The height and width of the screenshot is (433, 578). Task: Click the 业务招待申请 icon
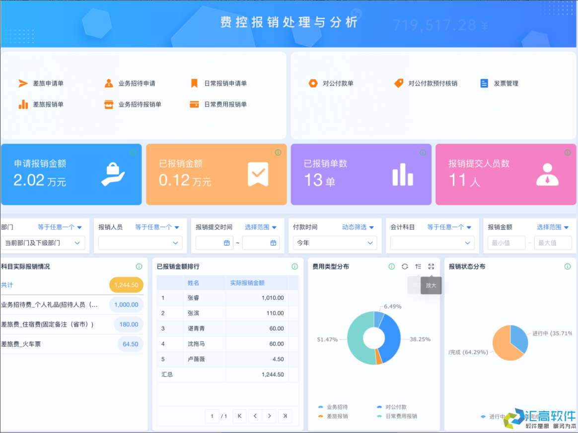tap(109, 83)
